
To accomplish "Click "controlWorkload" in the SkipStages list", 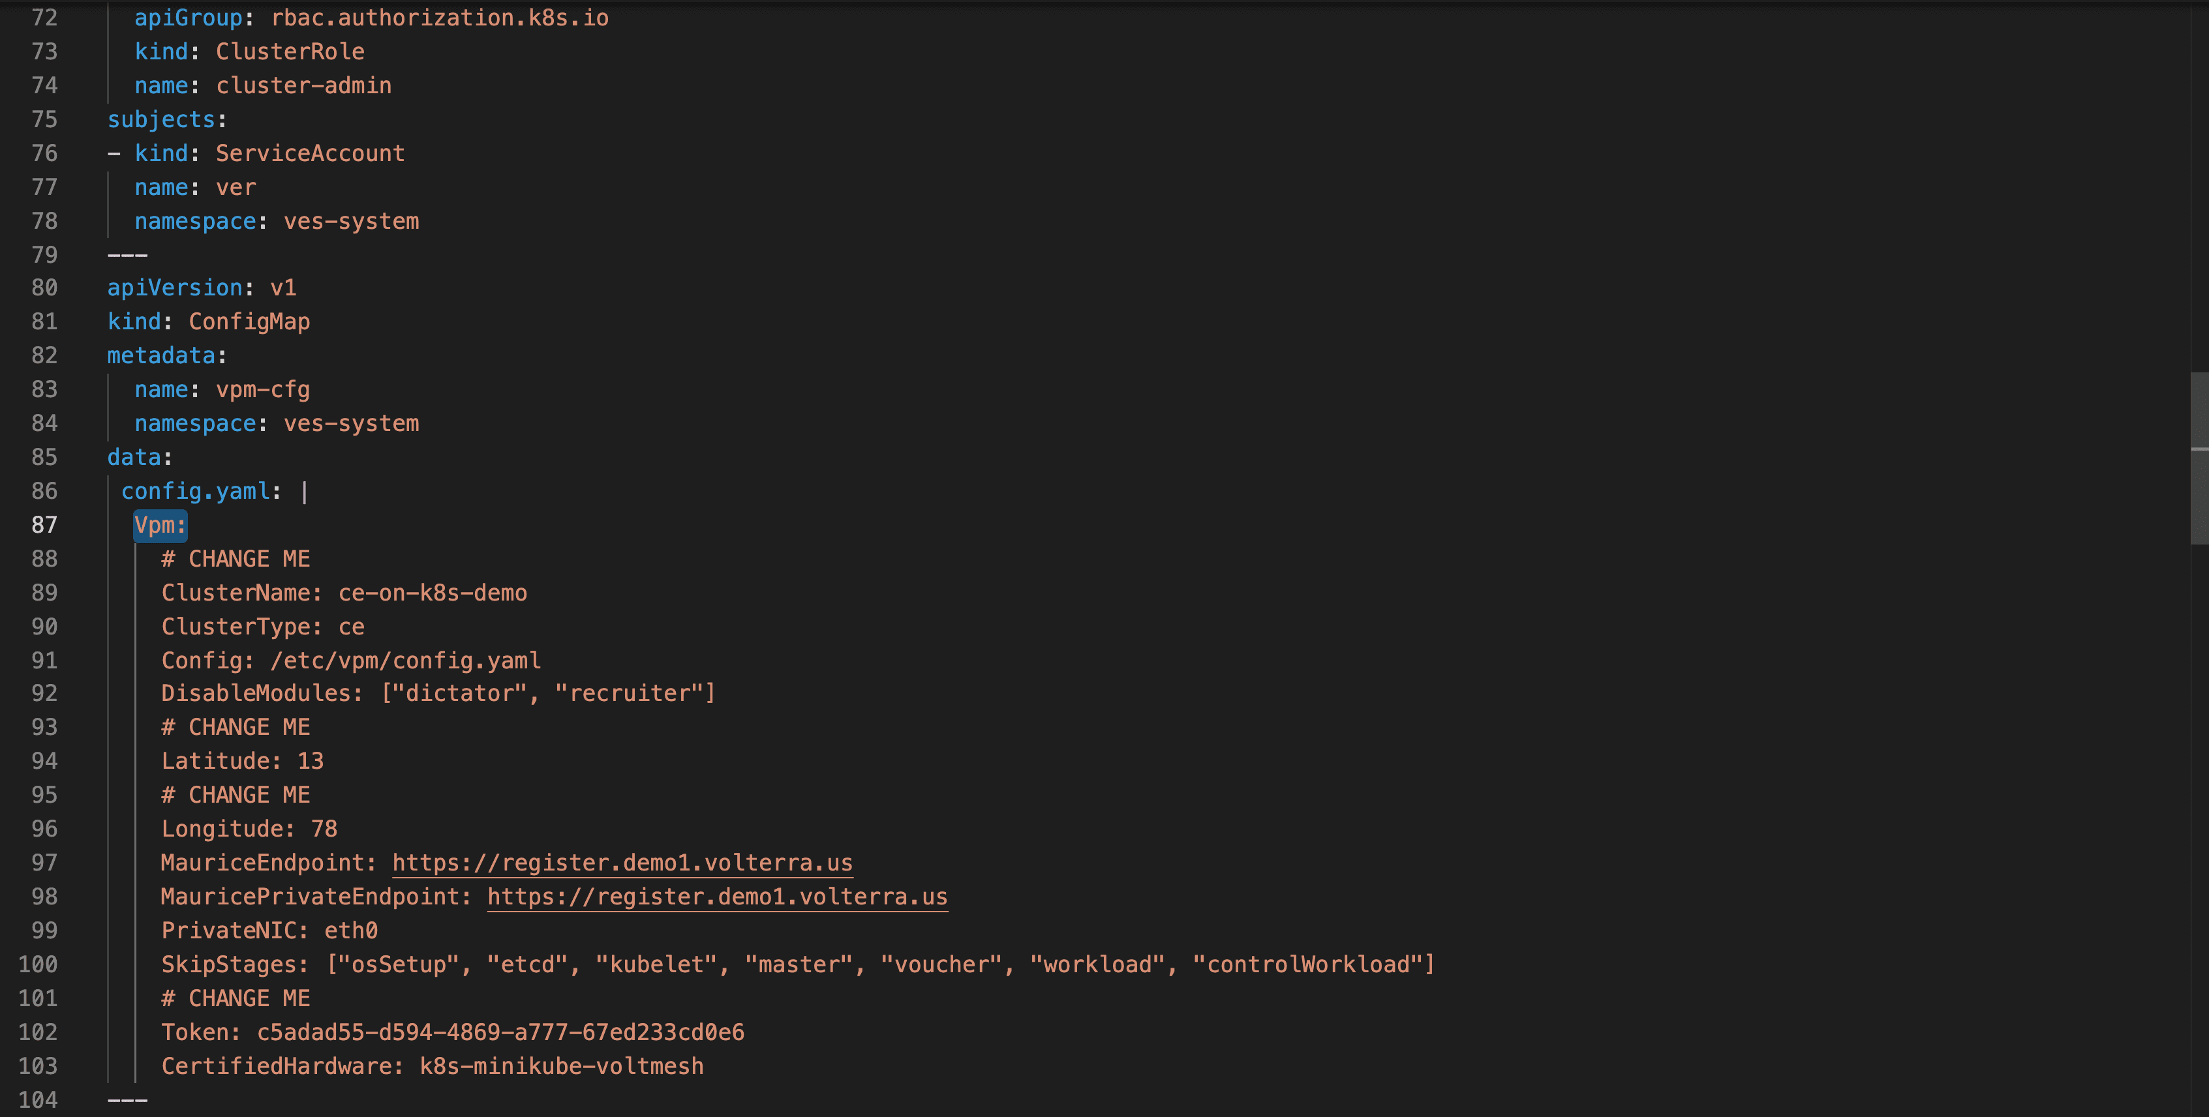I will 1308,964.
